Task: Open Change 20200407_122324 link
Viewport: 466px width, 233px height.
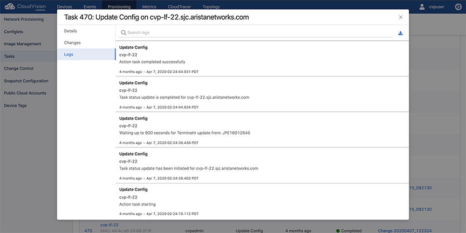Action: click(405, 231)
